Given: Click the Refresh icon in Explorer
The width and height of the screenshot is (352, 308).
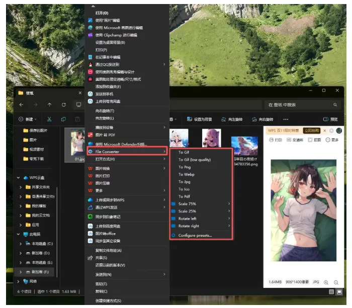Looking at the screenshot, I should point(64,105).
